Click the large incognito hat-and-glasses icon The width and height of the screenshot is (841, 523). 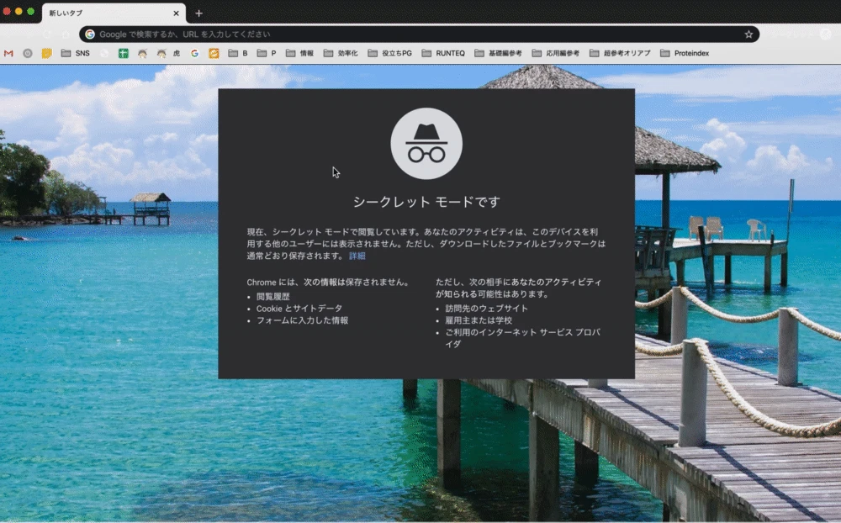pos(426,144)
